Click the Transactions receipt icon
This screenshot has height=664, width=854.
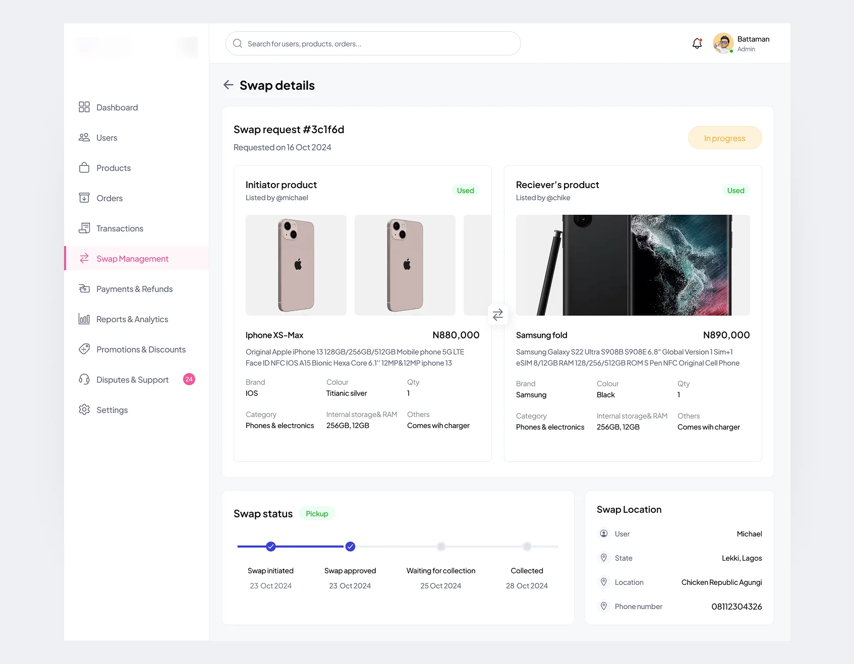pos(84,228)
